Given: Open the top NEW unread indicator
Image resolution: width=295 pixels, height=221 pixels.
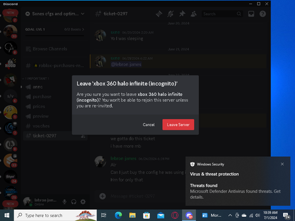Looking at the screenshot, I should [x=10, y=13].
